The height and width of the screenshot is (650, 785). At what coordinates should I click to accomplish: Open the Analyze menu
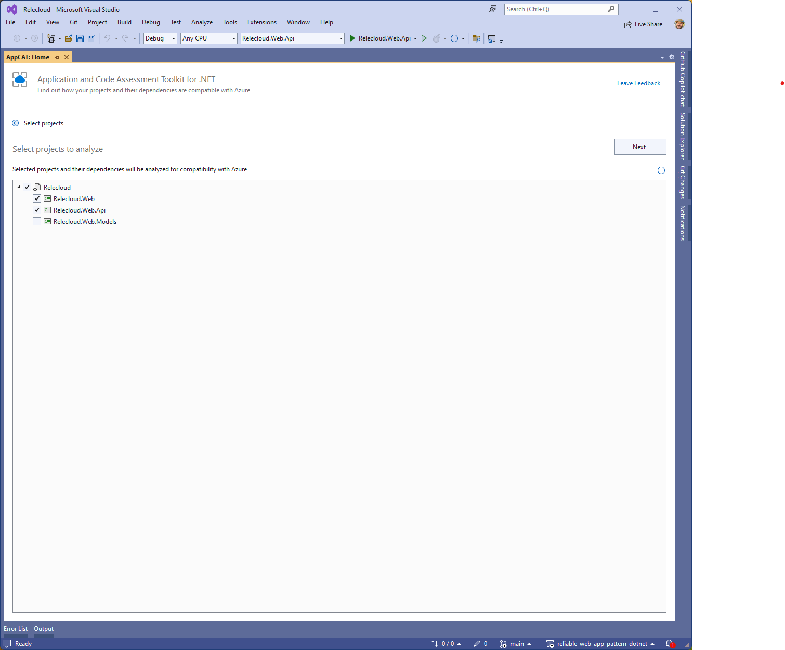point(202,22)
